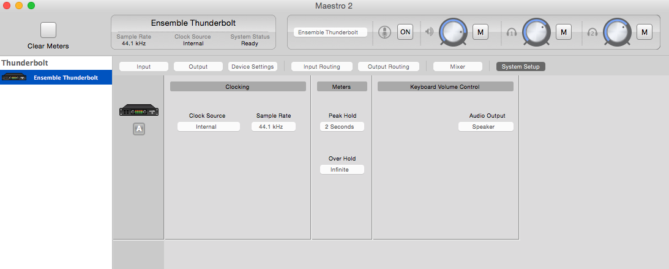Open the Output Routing tab
The width and height of the screenshot is (669, 269).
[x=388, y=67]
